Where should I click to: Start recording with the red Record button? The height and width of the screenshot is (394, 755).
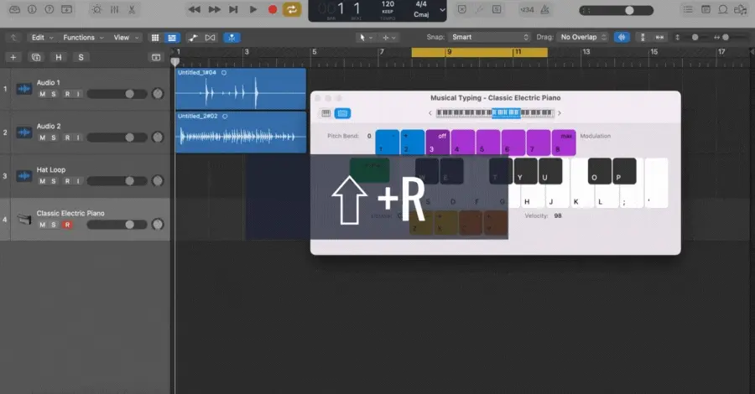[273, 9]
